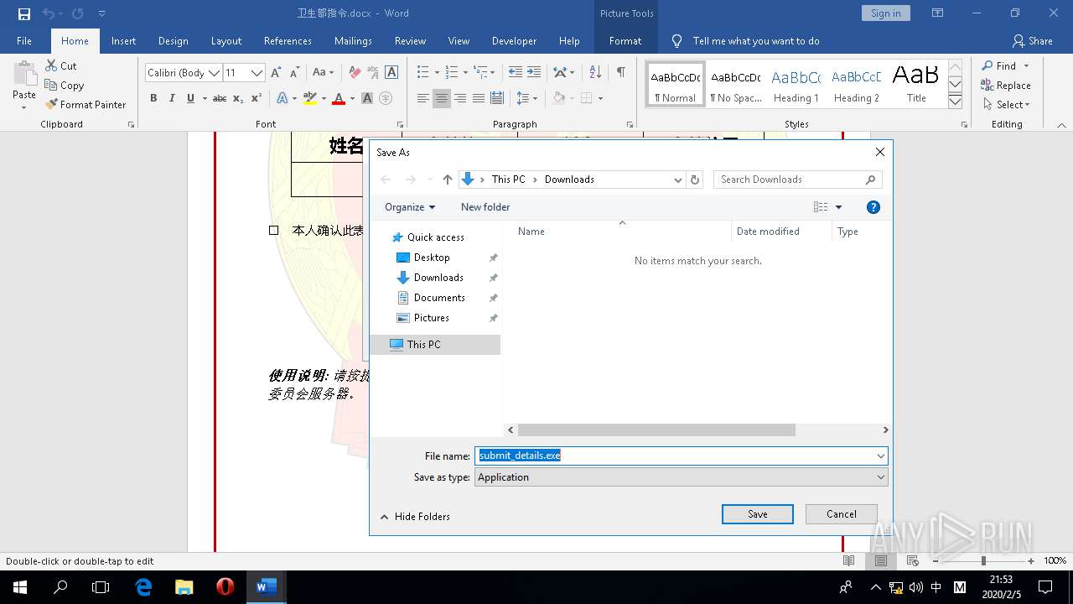The height and width of the screenshot is (604, 1073).
Task: Open File Explorer from the taskbar
Action: point(184,587)
